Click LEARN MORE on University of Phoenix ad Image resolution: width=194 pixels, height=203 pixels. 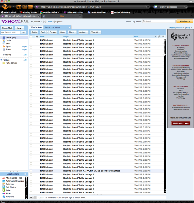pos(181,123)
